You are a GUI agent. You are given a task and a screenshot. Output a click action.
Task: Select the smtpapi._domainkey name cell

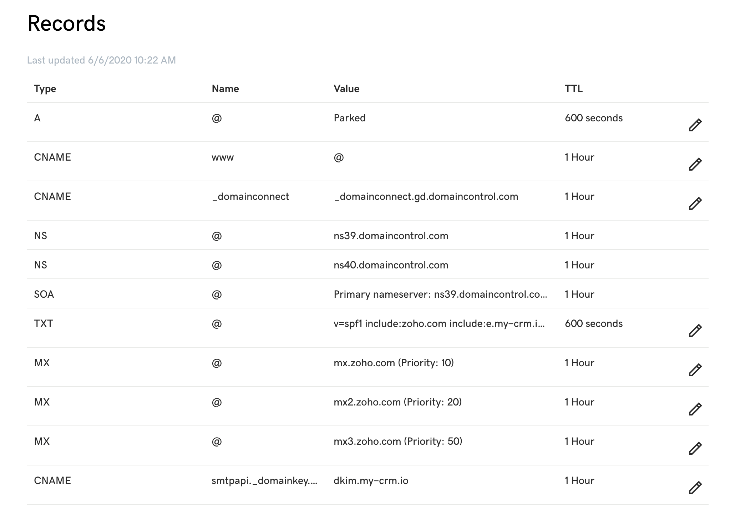coord(264,481)
